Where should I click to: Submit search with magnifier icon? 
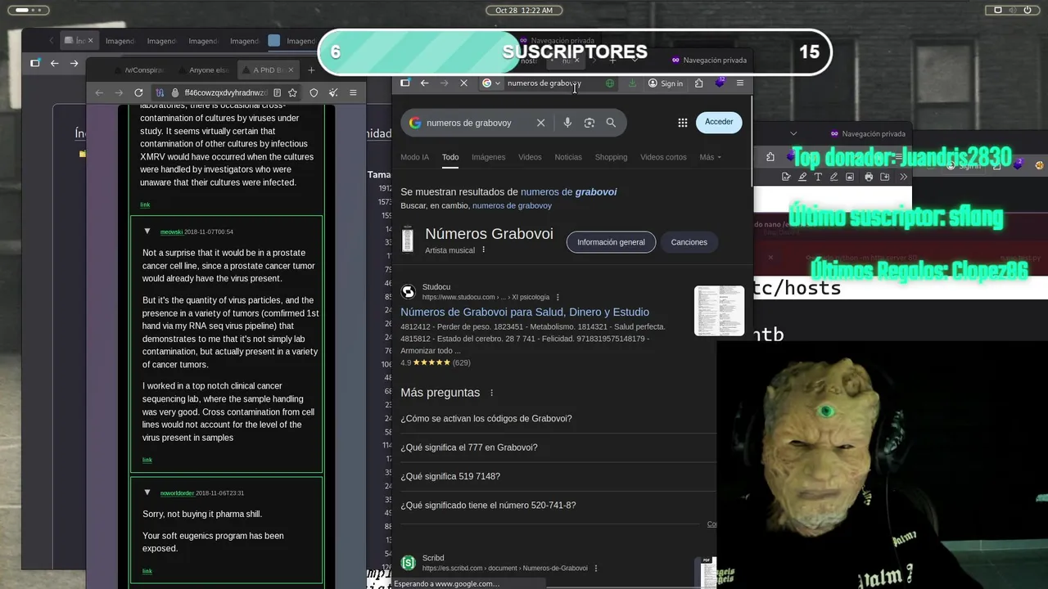pyautogui.click(x=611, y=123)
